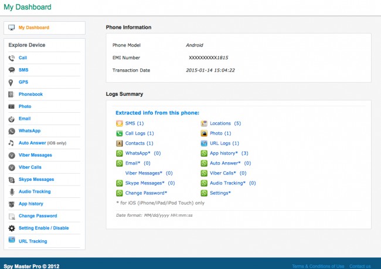This screenshot has width=381, height=269.
Task: Open the URL Logs (1) link
Action: pyautogui.click(x=224, y=143)
